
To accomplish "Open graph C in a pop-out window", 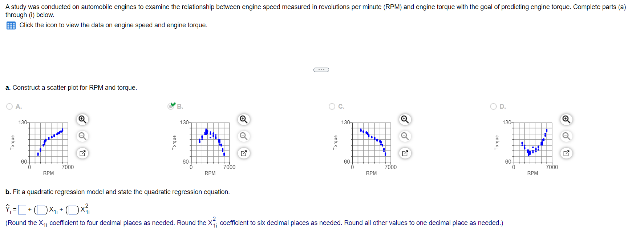I will (405, 153).
